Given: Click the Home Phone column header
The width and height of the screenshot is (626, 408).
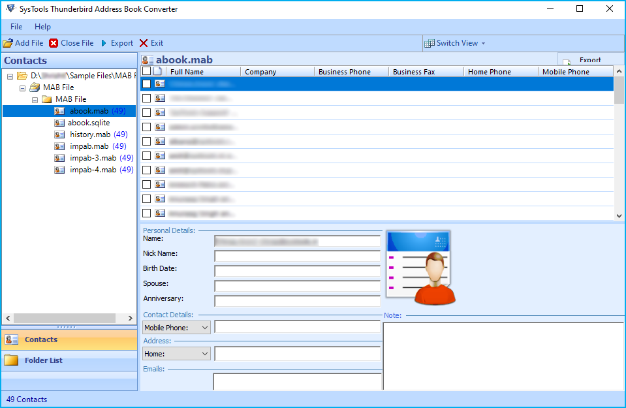Looking at the screenshot, I should click(x=501, y=72).
